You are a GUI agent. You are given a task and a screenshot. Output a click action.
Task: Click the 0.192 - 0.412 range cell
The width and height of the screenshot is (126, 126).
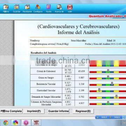tap(68, 97)
